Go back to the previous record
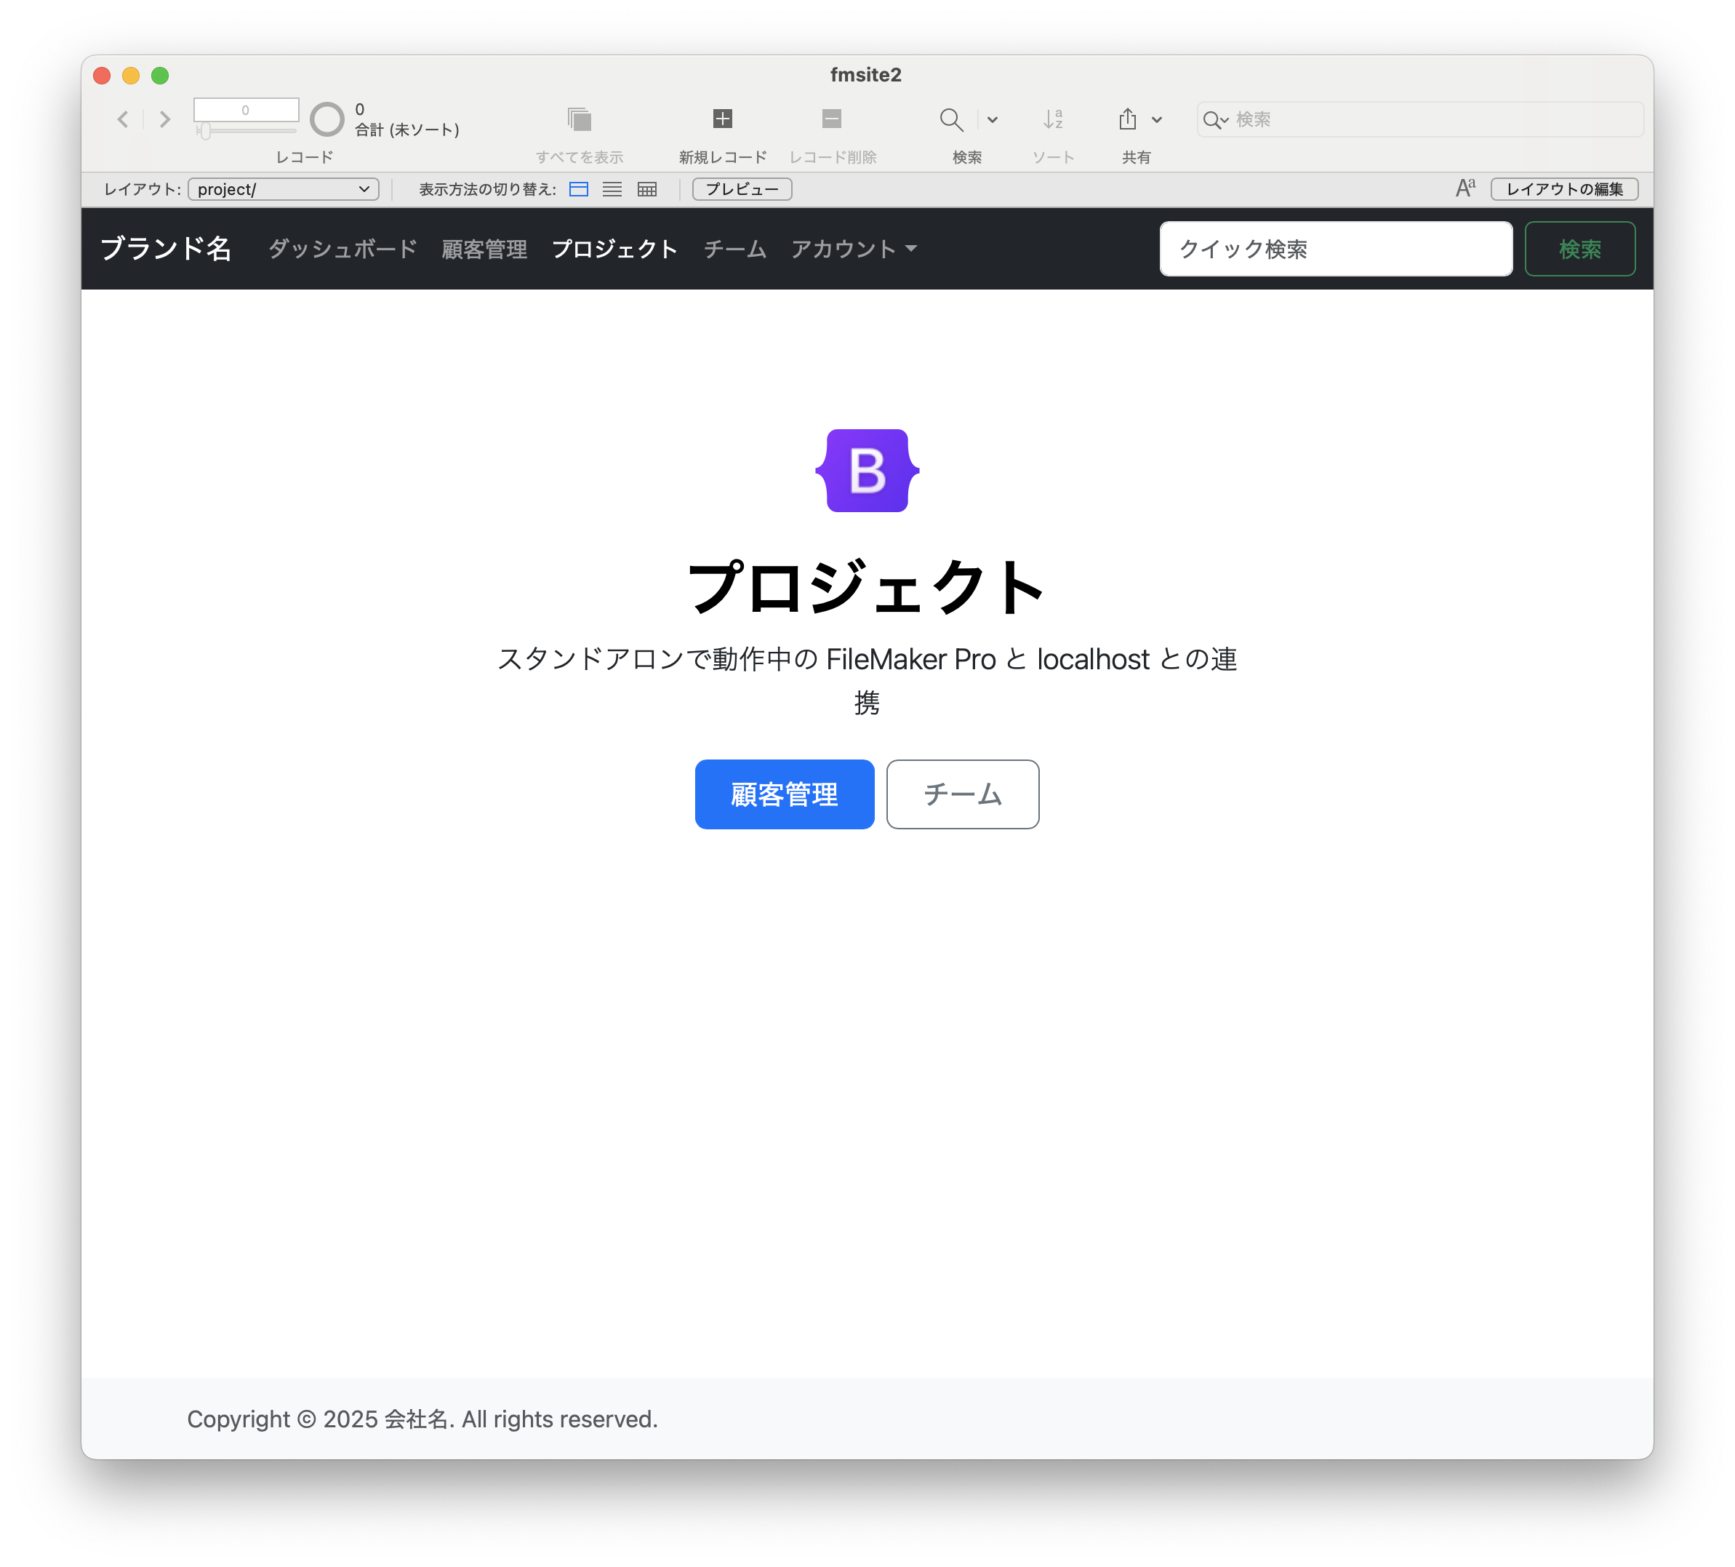 pos(123,120)
